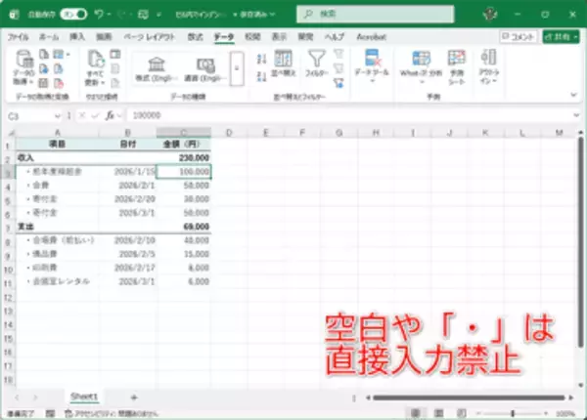Switch to the Page Layout (ページ レイアウト) tab
The height and width of the screenshot is (420, 587).
(150, 37)
